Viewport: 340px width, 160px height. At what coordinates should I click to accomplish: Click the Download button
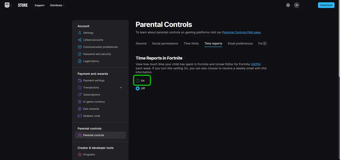click(x=326, y=5)
